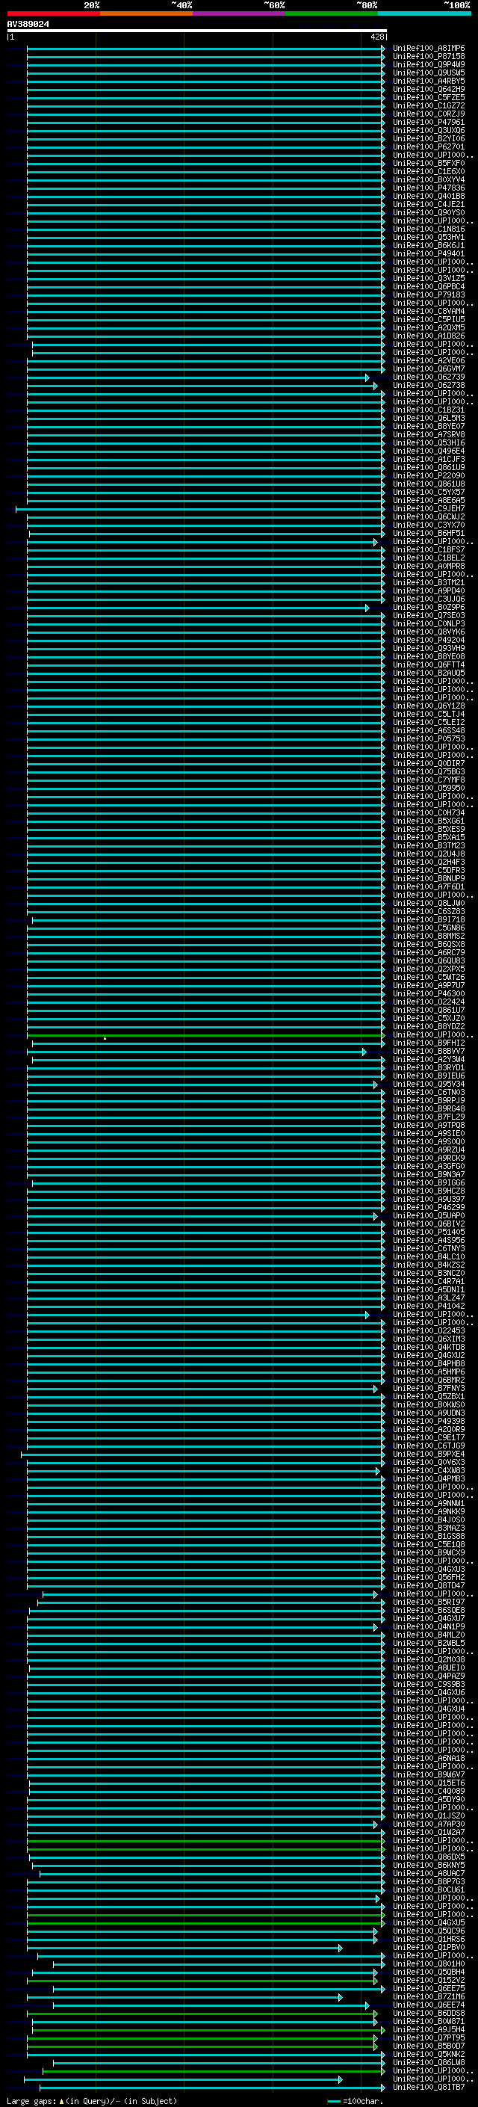The width and height of the screenshot is (478, 2107).
Task: Click the orange ~40% identity legend segment
Action: click(146, 13)
